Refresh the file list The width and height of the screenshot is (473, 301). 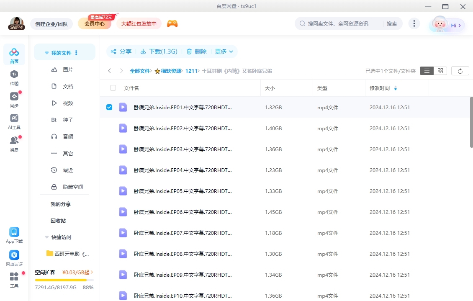pyautogui.click(x=460, y=70)
